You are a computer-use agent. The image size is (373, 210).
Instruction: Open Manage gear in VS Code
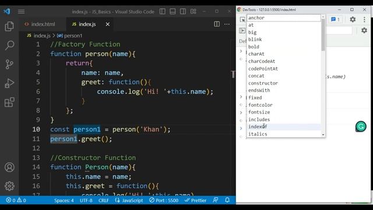point(9,186)
